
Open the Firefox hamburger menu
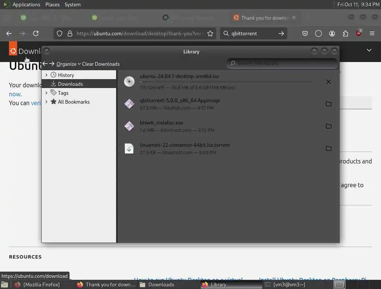tap(372, 33)
